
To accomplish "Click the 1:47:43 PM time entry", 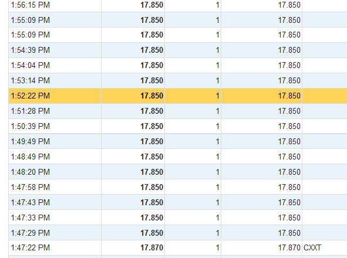I will (x=31, y=202).
